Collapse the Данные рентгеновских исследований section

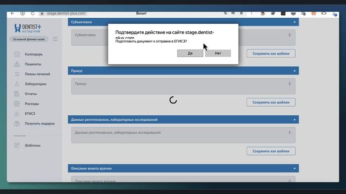pos(294,120)
